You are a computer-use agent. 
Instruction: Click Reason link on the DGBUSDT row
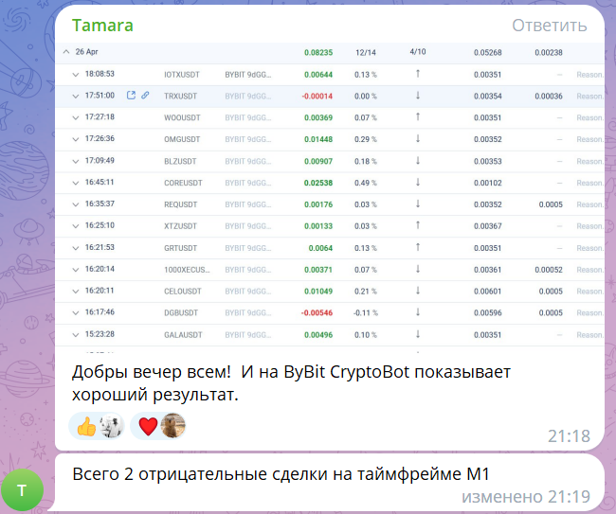590,312
